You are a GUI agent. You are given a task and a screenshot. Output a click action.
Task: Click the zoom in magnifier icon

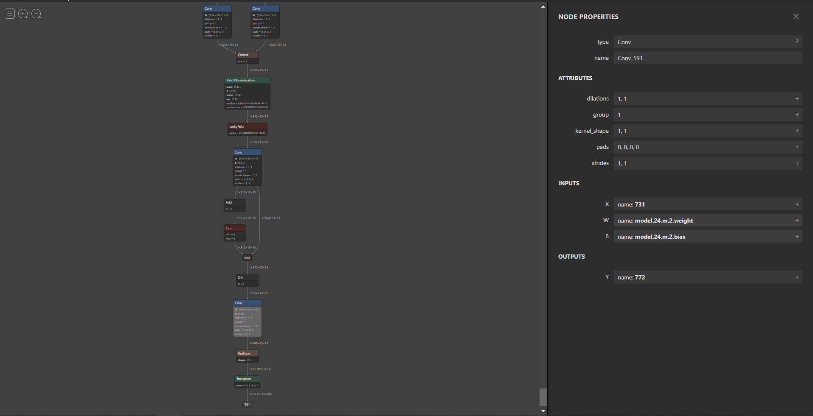coord(23,14)
